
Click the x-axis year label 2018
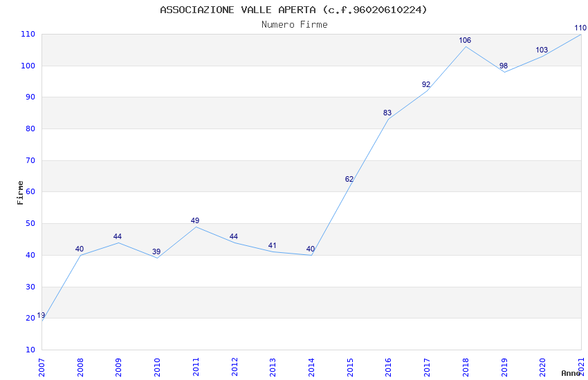click(x=466, y=367)
